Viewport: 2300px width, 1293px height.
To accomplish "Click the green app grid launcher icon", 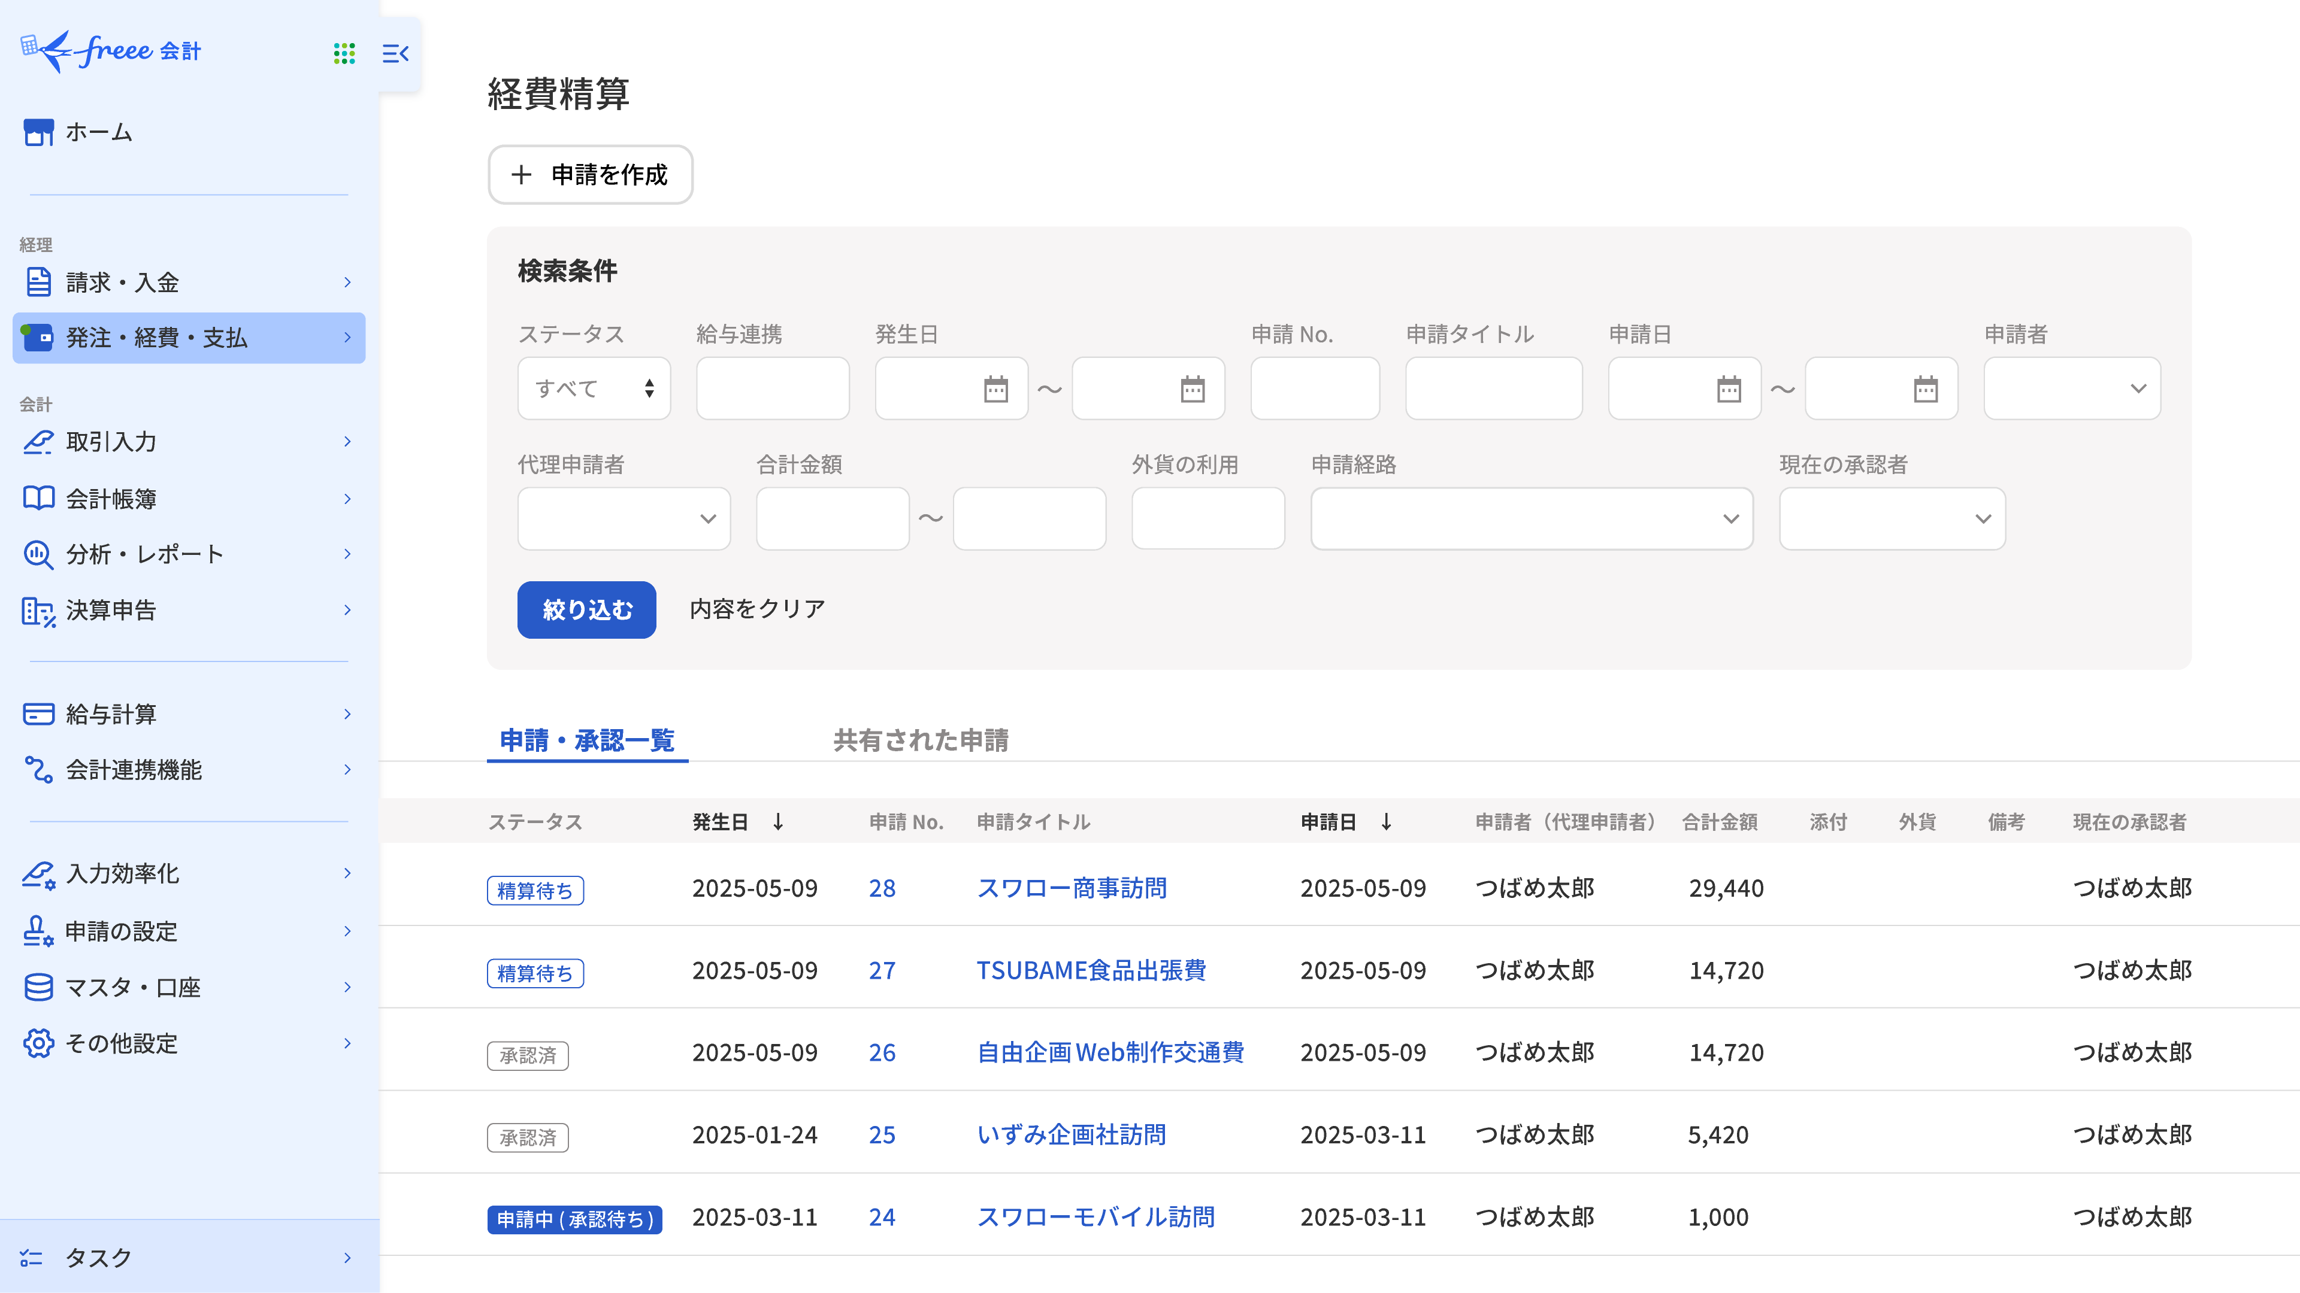I will pyautogui.click(x=344, y=53).
